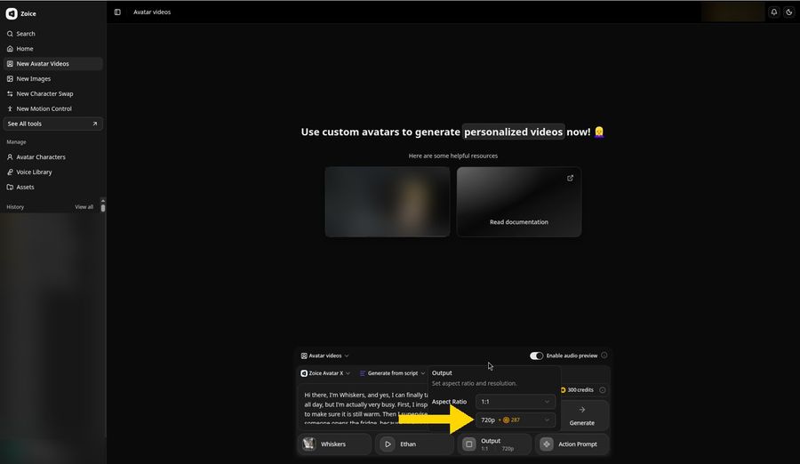This screenshot has height=464, width=800.
Task: Click external link icon on documentation card
Action: (570, 178)
